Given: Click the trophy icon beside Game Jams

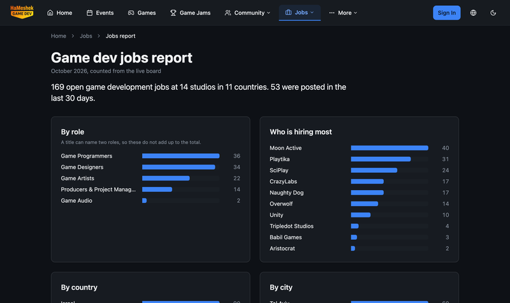Looking at the screenshot, I should click(x=173, y=13).
